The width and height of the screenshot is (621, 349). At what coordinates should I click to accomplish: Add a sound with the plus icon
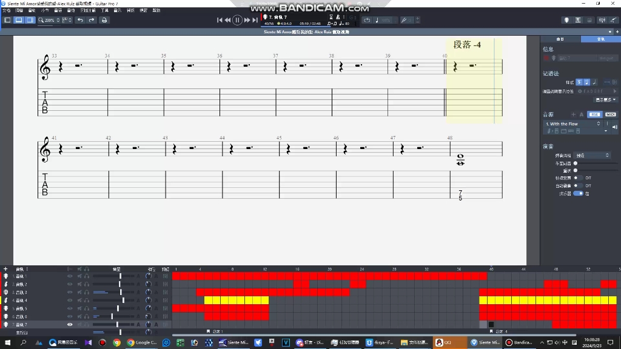point(573,115)
